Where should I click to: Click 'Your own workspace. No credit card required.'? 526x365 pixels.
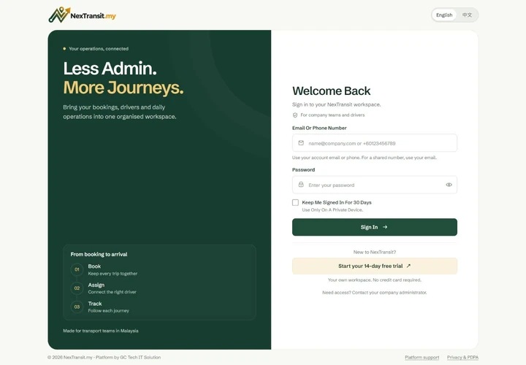[x=374, y=280]
